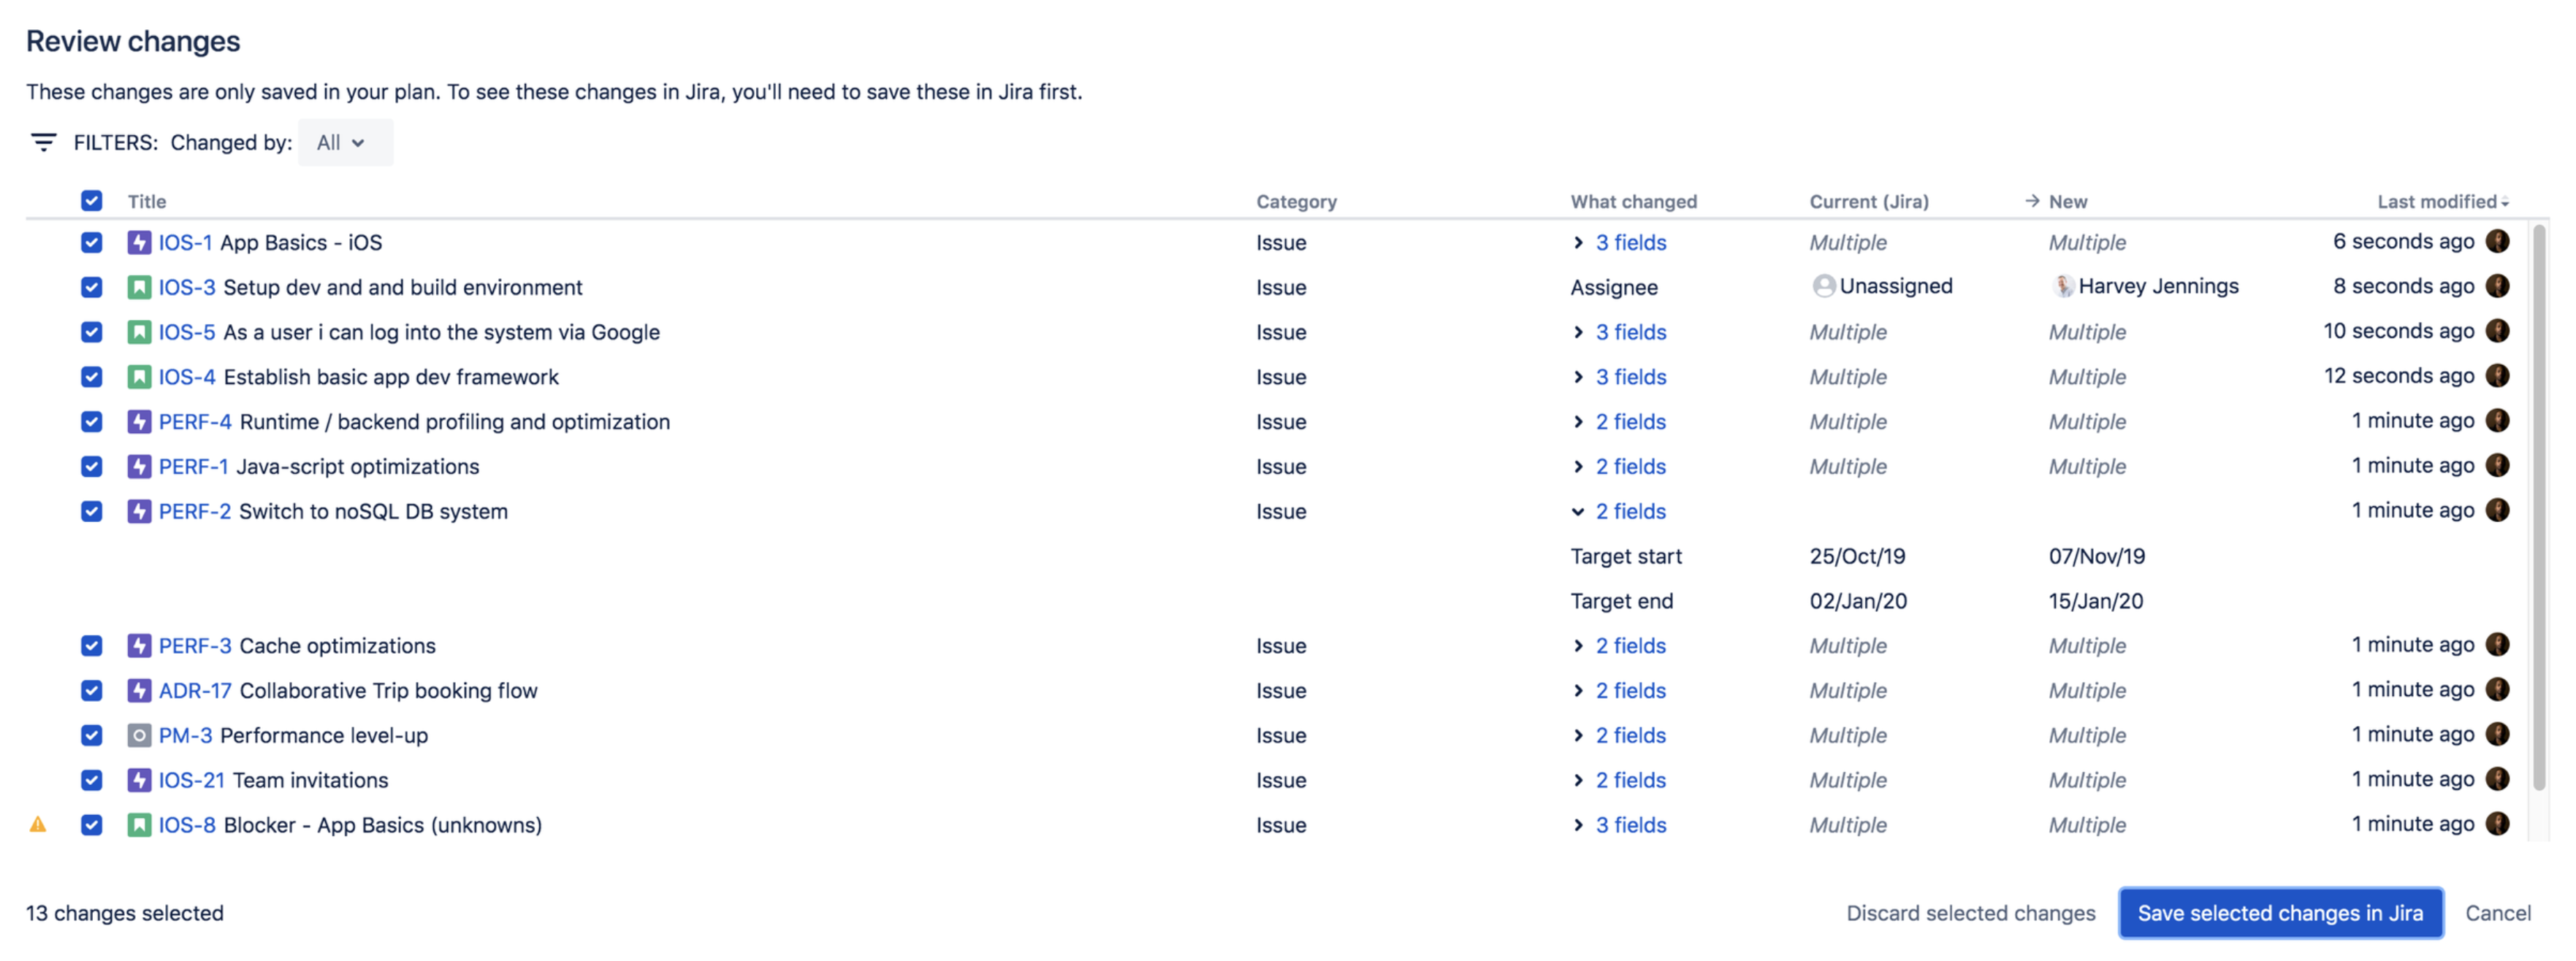The height and width of the screenshot is (961, 2576).
Task: Toggle the select-all checkbox in the header
Action: (x=91, y=201)
